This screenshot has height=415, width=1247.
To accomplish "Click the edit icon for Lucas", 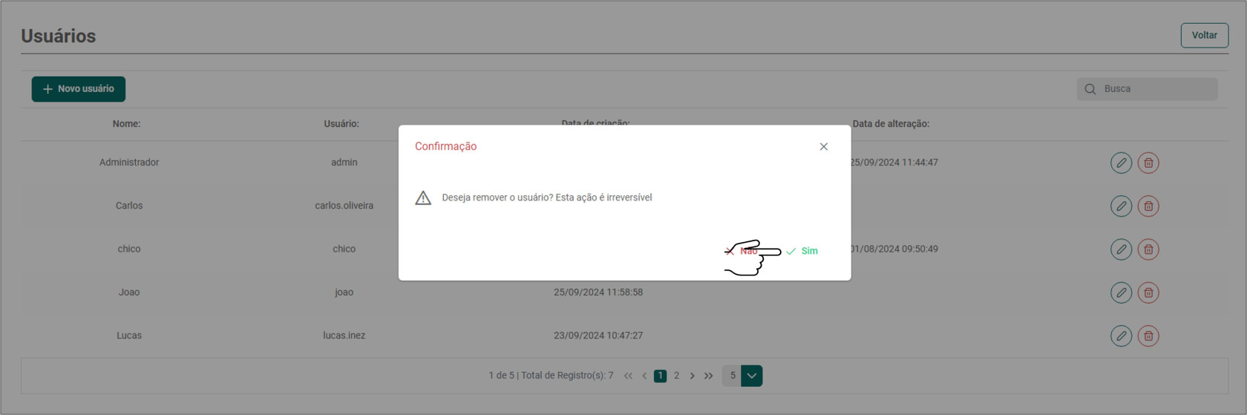I will [x=1121, y=336].
